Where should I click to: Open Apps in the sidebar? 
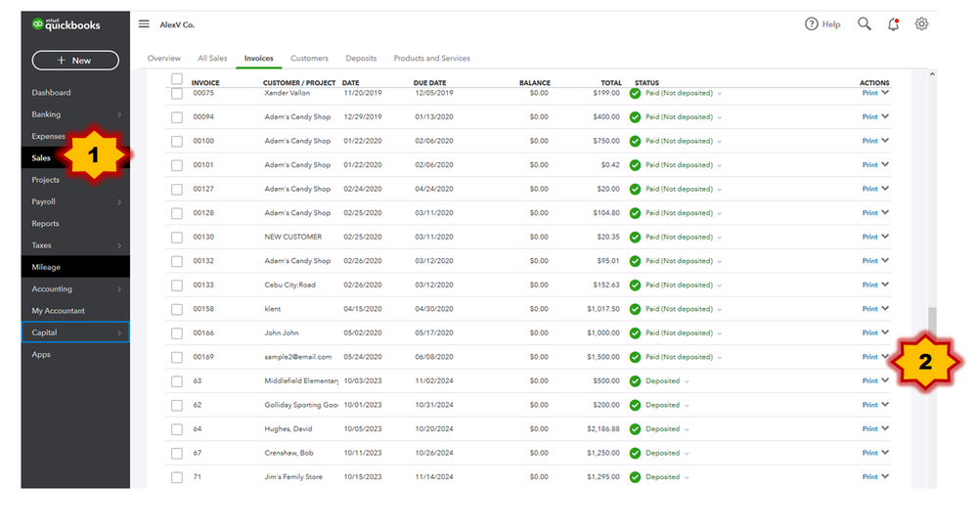click(x=41, y=354)
